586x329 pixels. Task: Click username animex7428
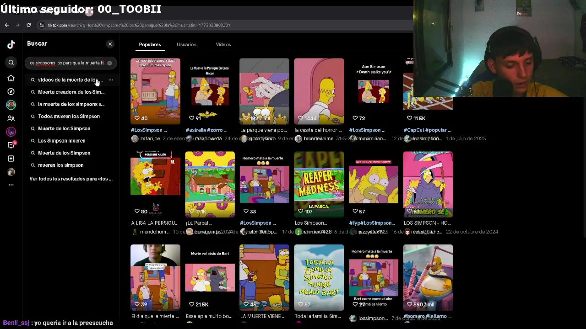(318, 232)
